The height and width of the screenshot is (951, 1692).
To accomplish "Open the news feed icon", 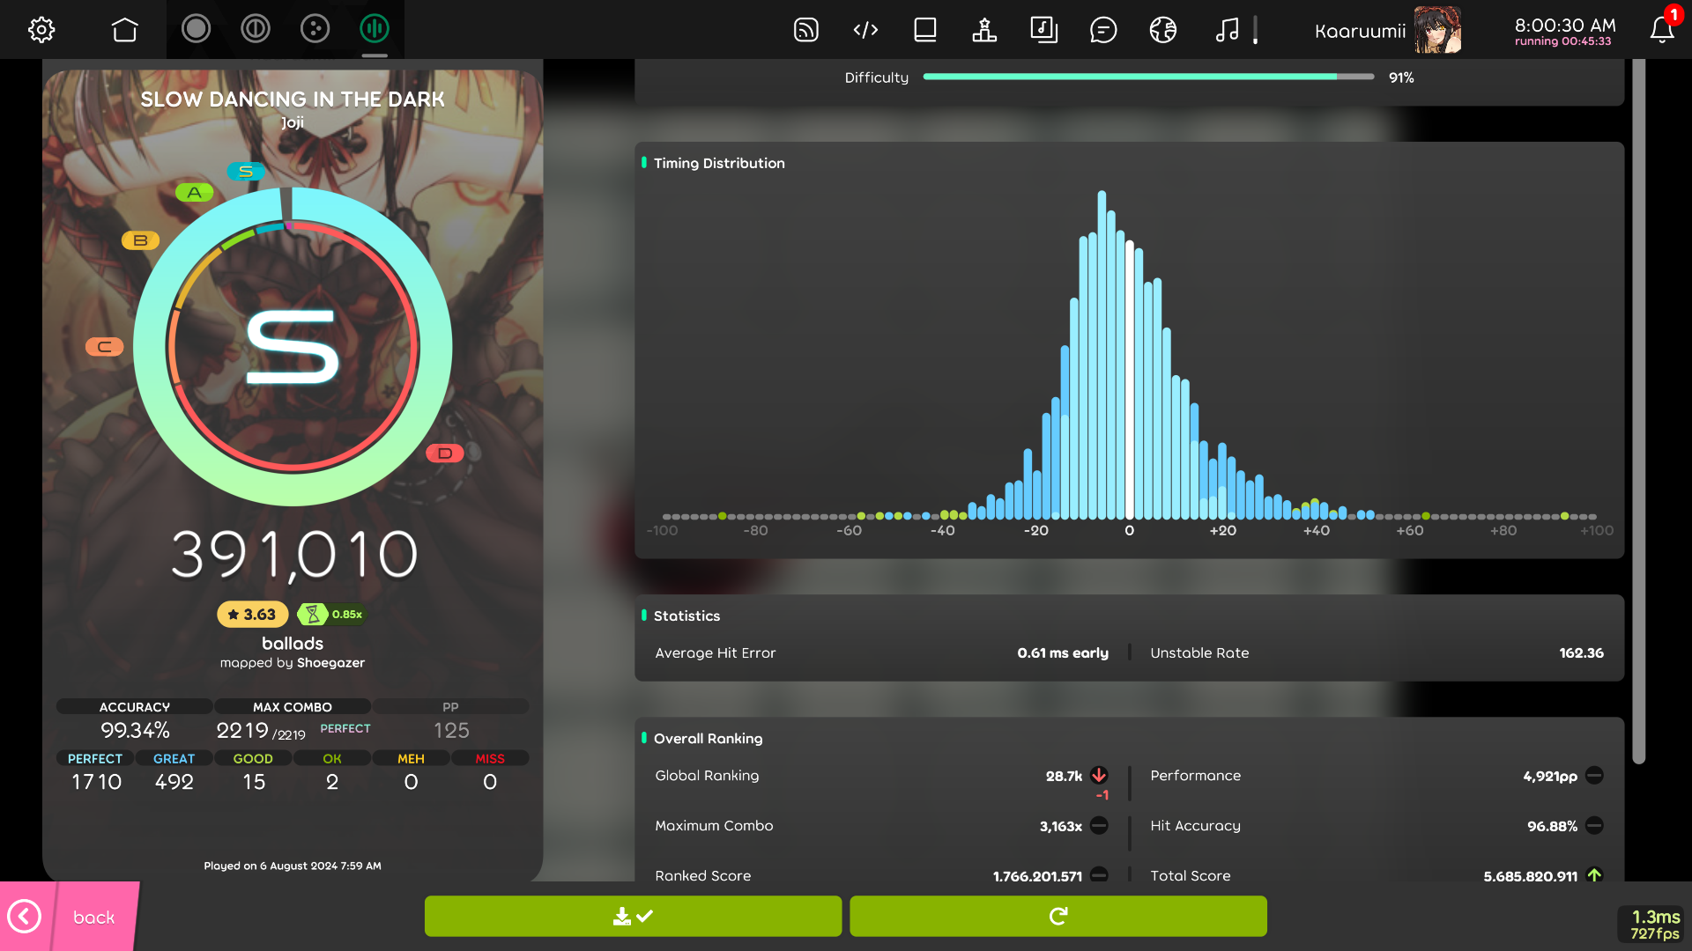I will [805, 30].
